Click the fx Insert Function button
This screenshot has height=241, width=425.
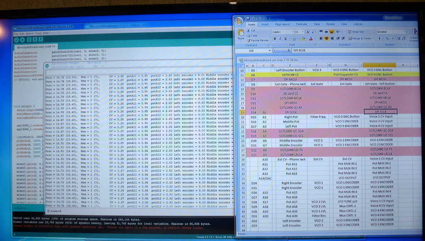coord(289,50)
